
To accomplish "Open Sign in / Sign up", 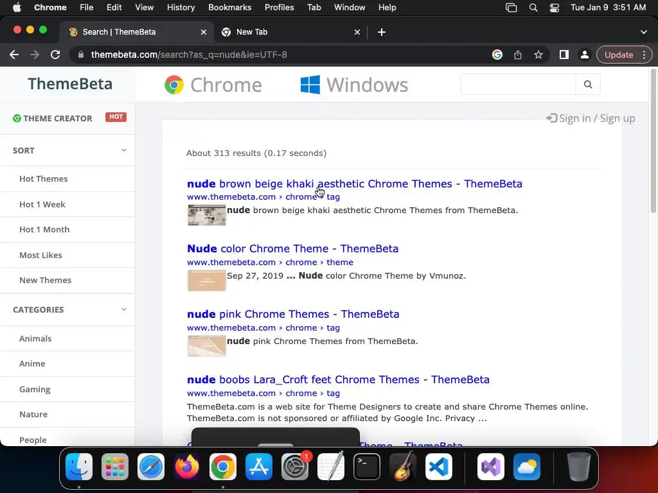I will click(591, 119).
